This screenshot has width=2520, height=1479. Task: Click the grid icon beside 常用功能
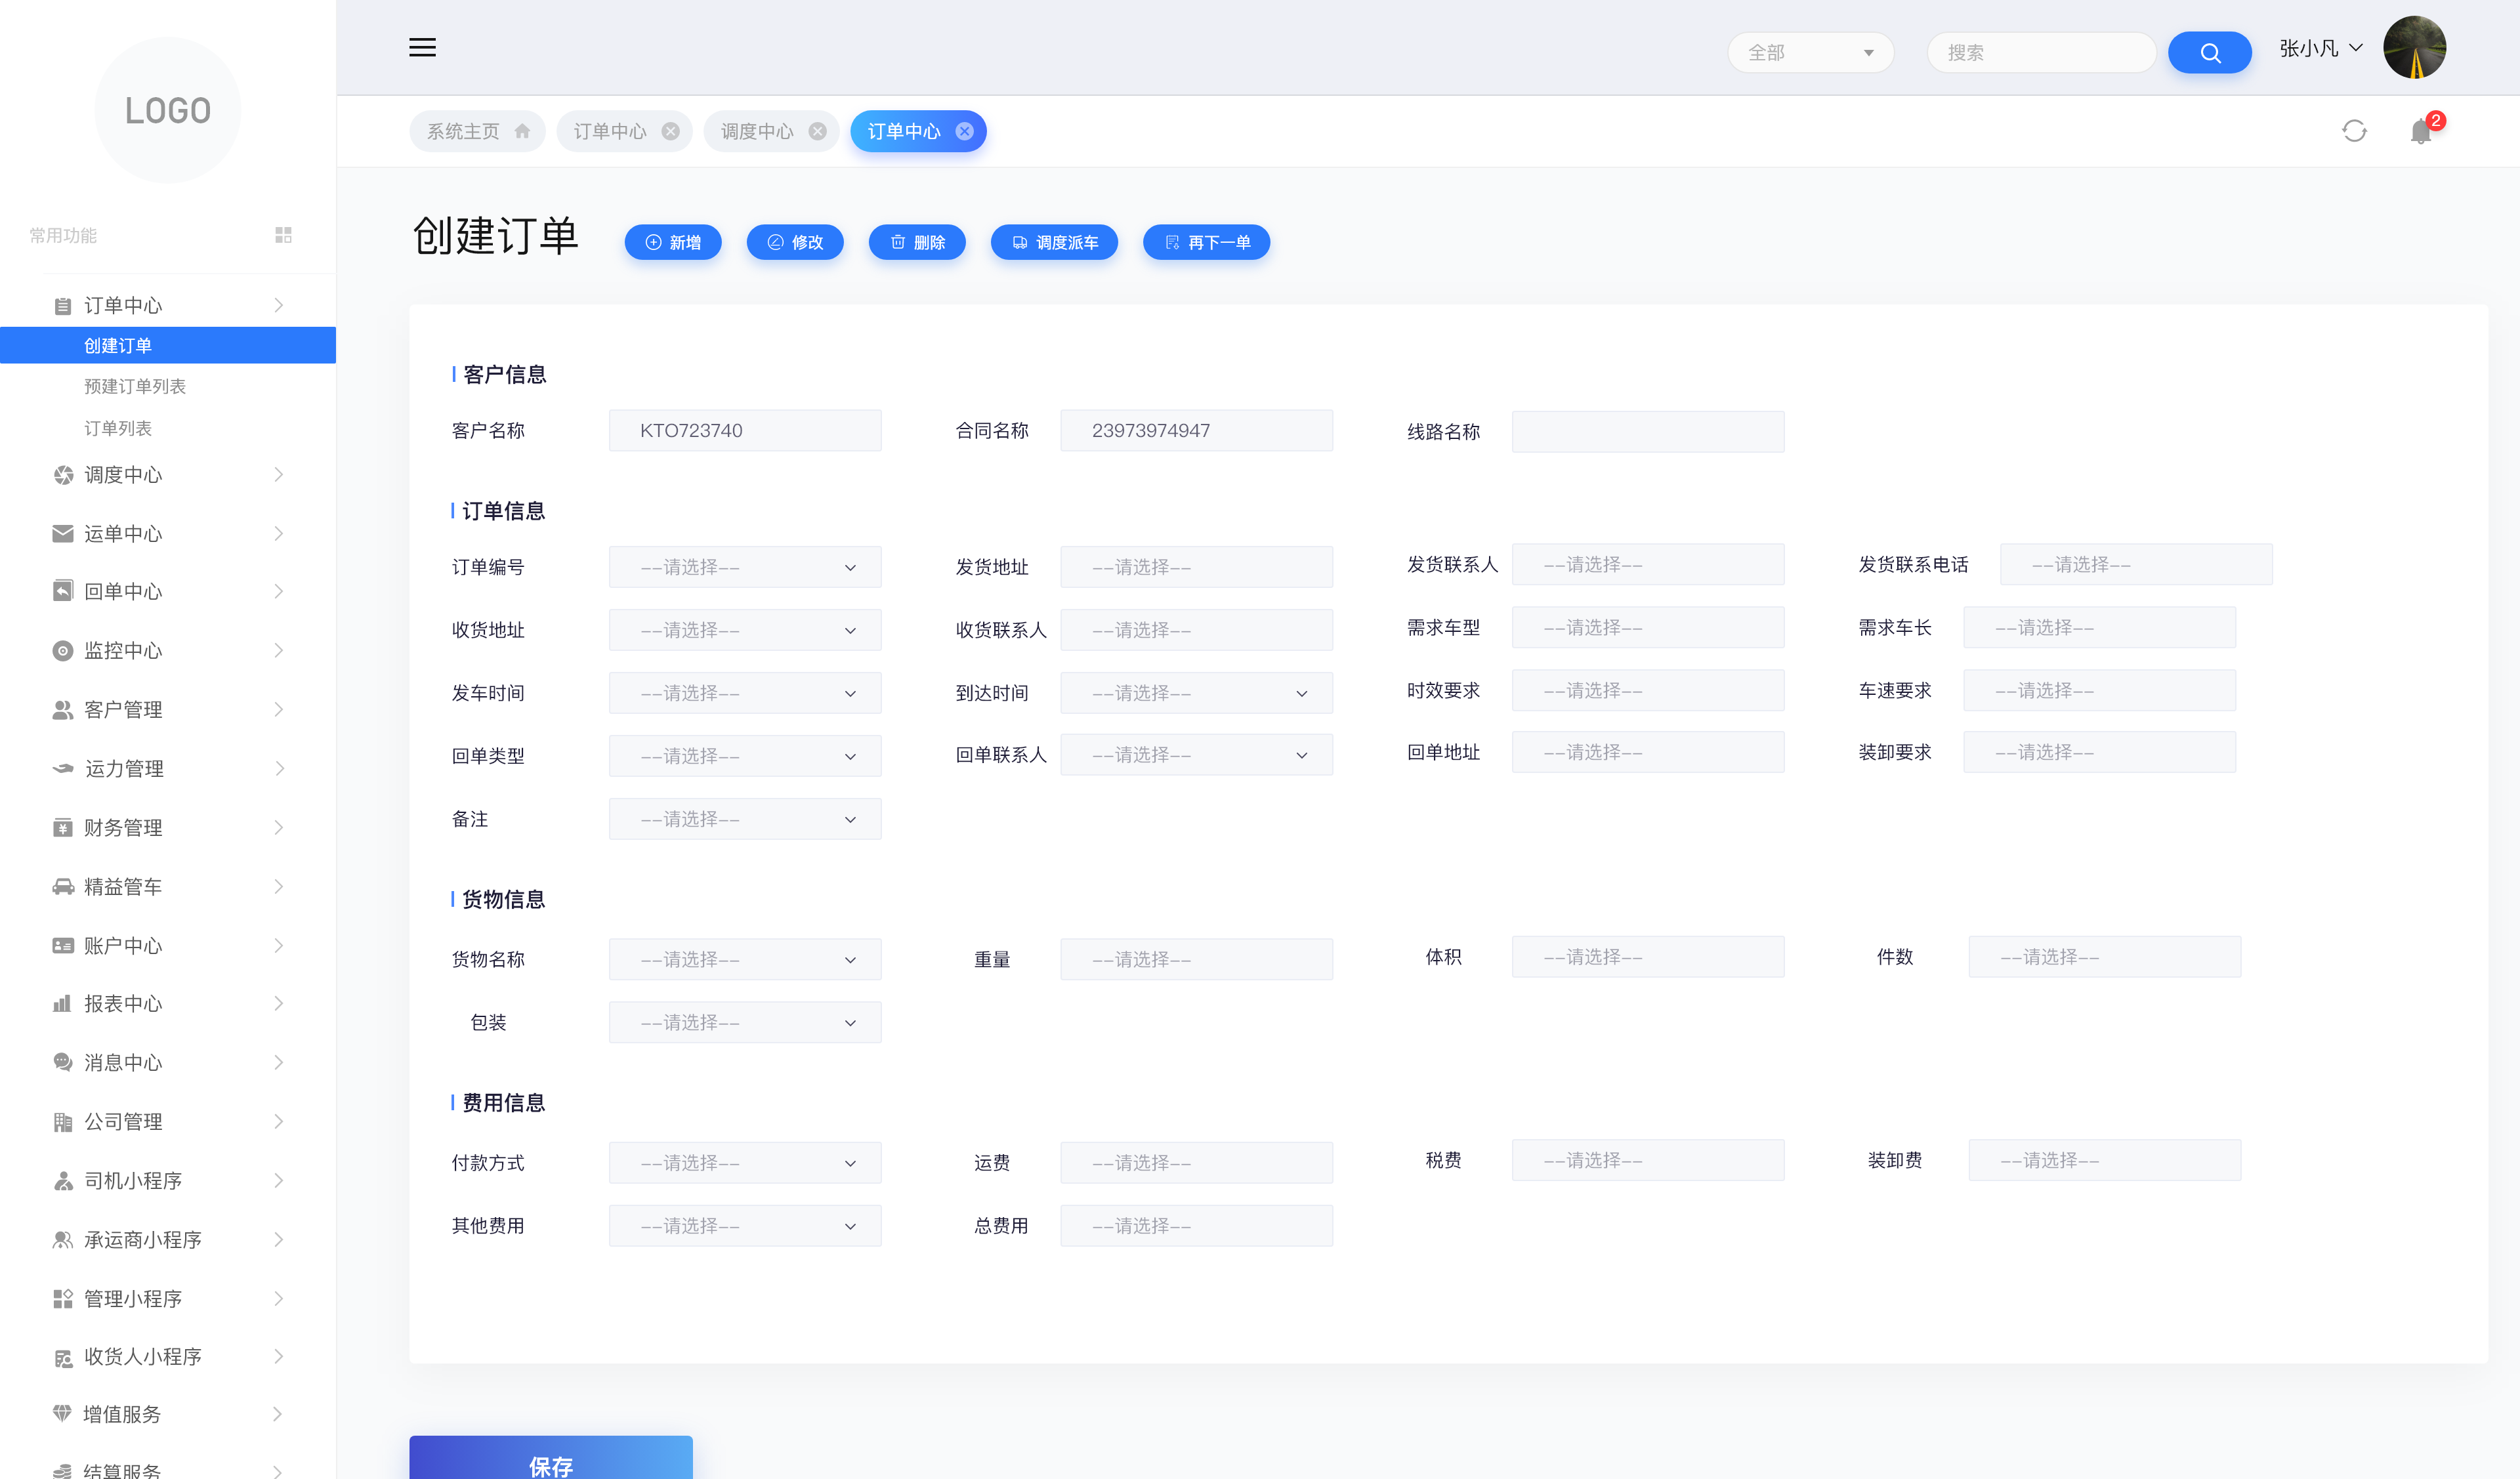tap(283, 234)
